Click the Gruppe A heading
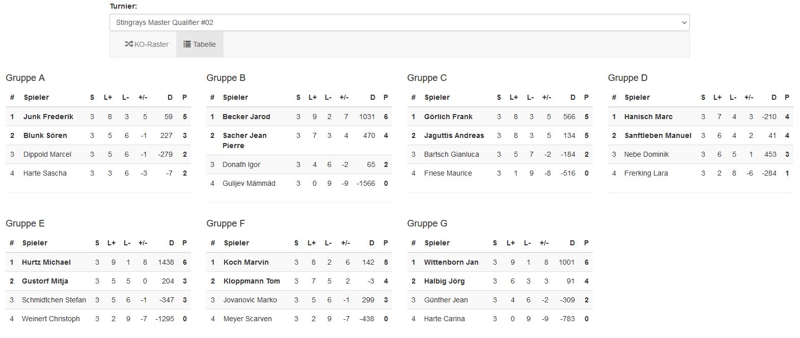This screenshot has width=800, height=338. click(x=25, y=78)
